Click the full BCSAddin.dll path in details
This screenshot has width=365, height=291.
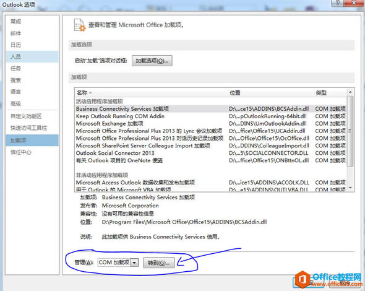pos(184,222)
